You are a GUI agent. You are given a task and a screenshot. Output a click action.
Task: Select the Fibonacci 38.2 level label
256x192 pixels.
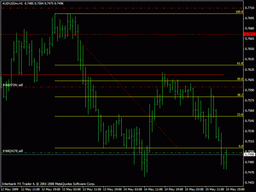pyautogui.click(x=240, y=95)
